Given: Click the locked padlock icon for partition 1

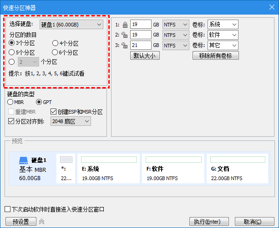Looking at the screenshot, I should 125,25.
